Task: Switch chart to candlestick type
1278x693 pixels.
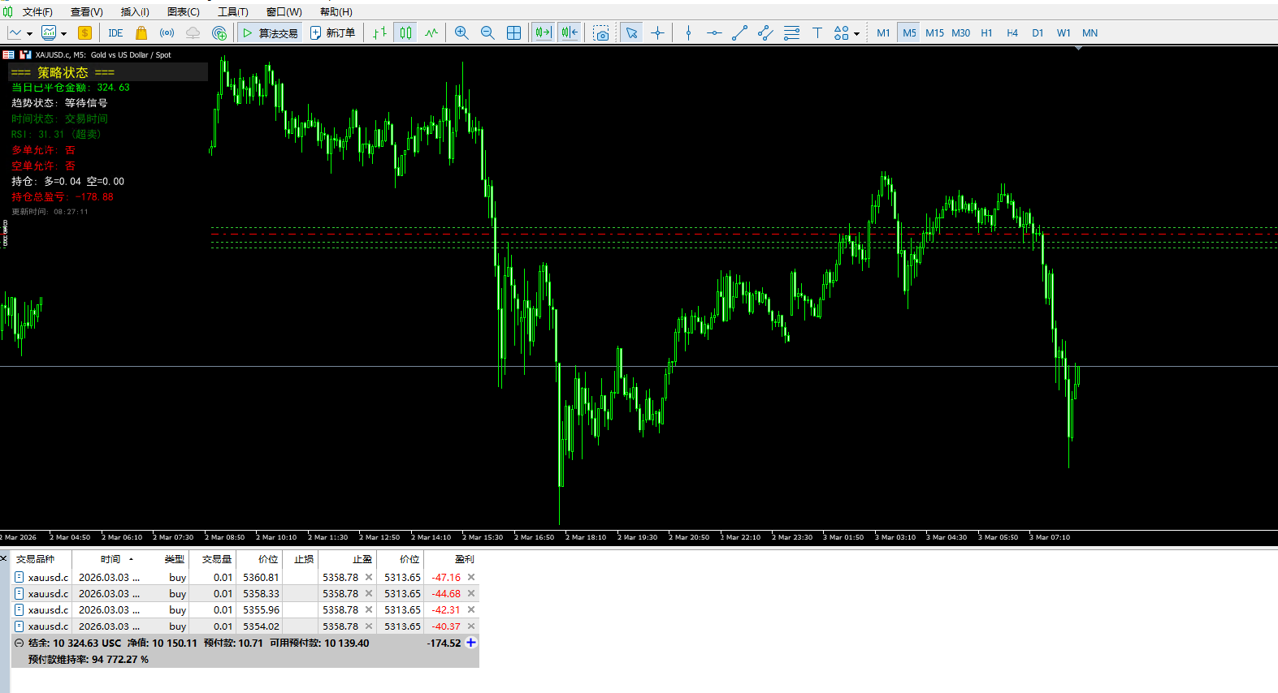Action: pyautogui.click(x=405, y=32)
